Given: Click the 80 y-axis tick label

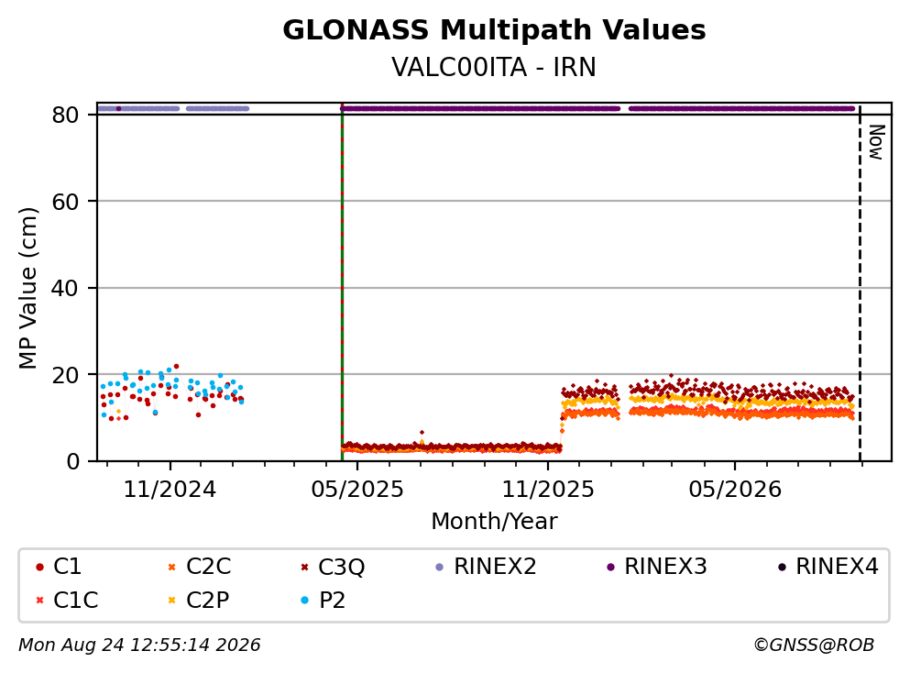Looking at the screenshot, I should 65,115.
